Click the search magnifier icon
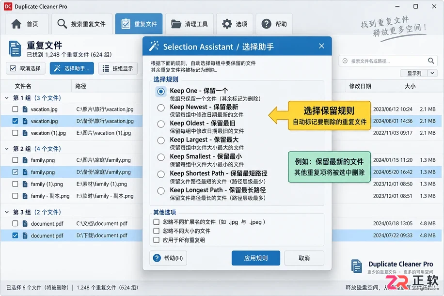 coord(431,61)
